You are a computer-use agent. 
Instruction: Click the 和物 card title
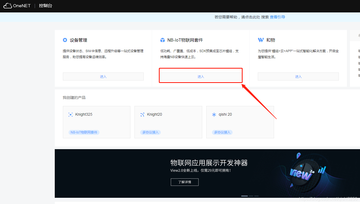point(271,40)
